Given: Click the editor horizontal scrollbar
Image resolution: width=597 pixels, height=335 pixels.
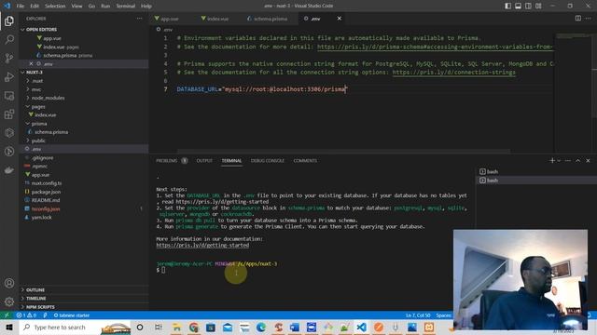Looking at the screenshot, I should tap(343, 151).
